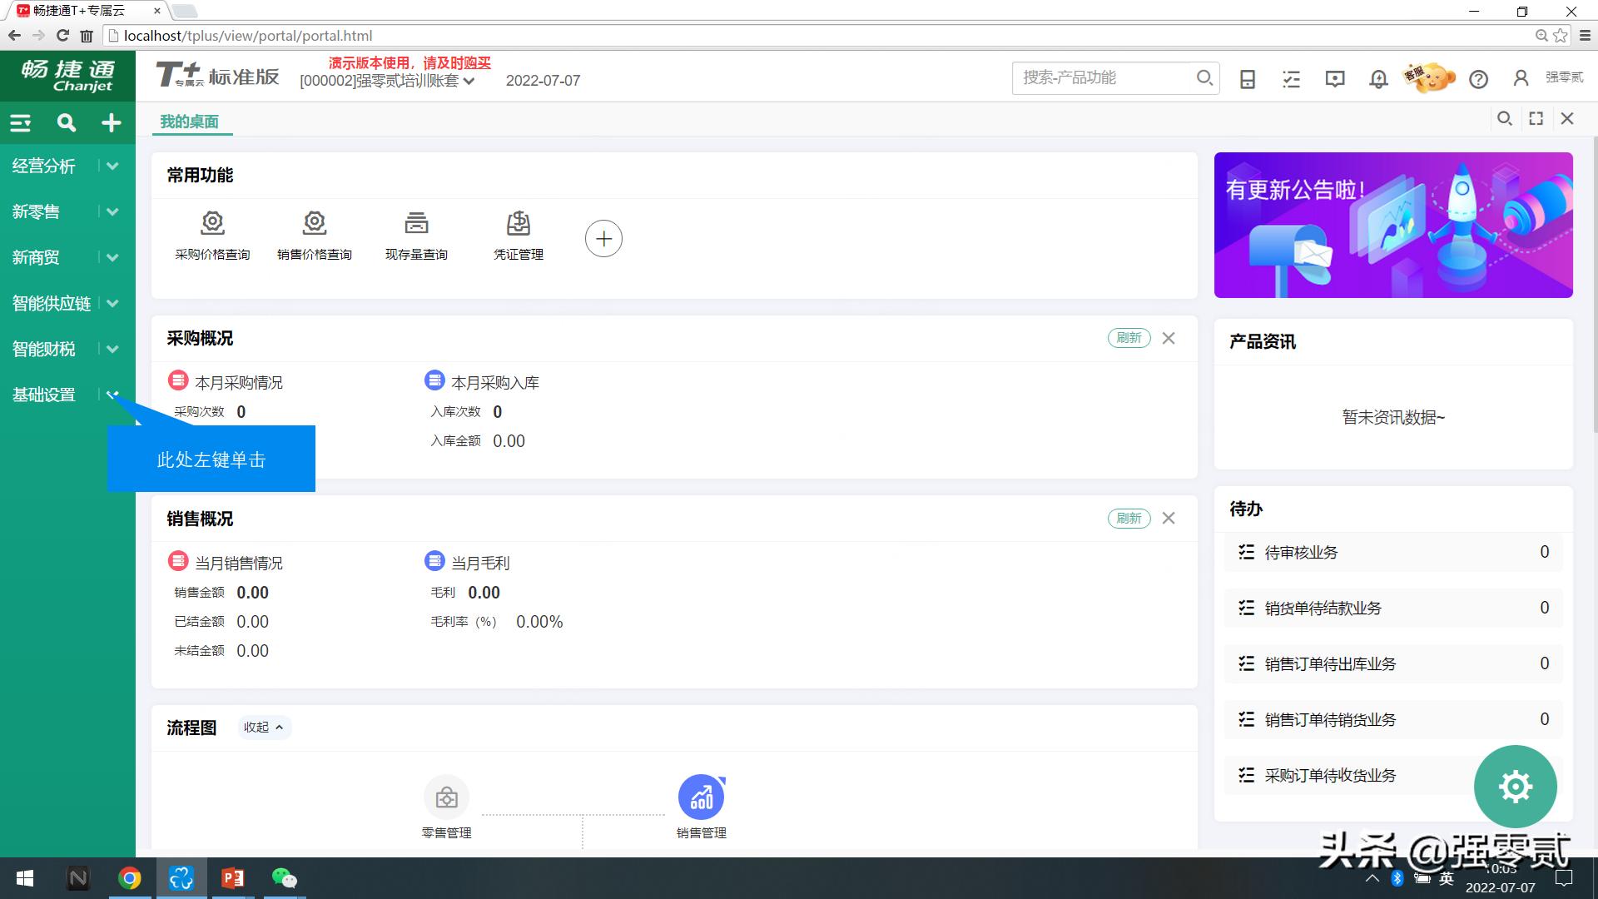Switch to the 我的桌面 tab
The width and height of the screenshot is (1598, 899).
(191, 122)
